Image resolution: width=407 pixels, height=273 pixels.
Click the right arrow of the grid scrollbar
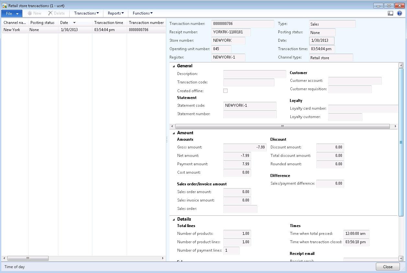(x=163, y=258)
